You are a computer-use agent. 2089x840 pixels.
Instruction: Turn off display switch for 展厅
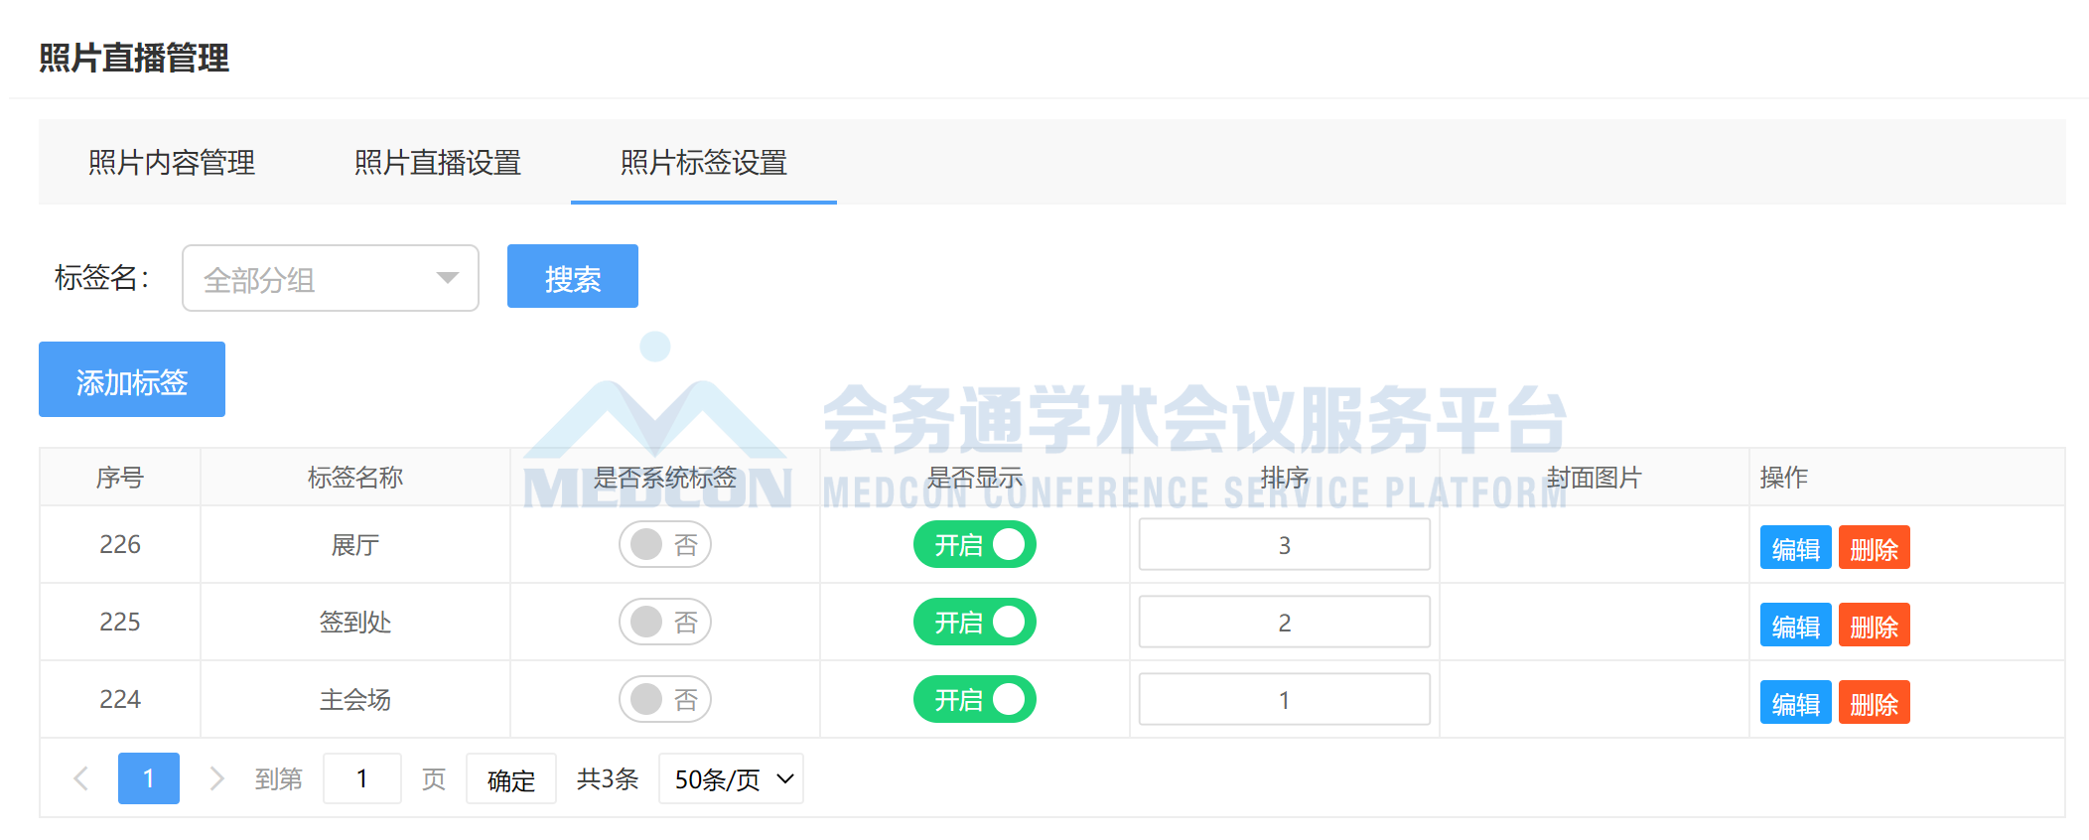975,544
